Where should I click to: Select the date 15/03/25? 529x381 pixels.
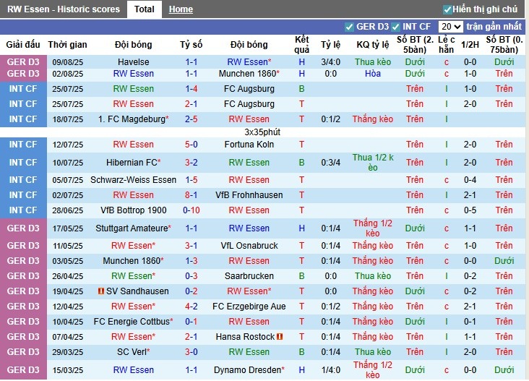[67, 370]
